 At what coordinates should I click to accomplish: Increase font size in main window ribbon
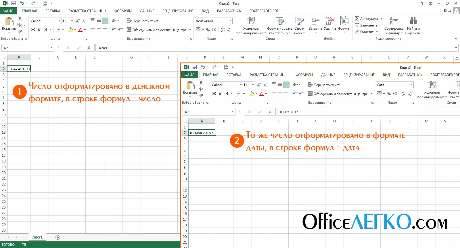click(x=78, y=21)
